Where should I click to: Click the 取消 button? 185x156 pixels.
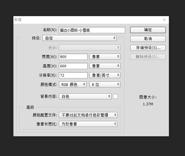[148, 39]
